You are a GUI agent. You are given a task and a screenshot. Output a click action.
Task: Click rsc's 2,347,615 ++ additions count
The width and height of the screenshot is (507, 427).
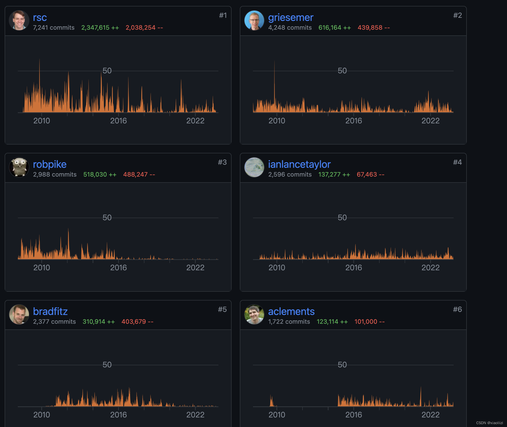[100, 28]
